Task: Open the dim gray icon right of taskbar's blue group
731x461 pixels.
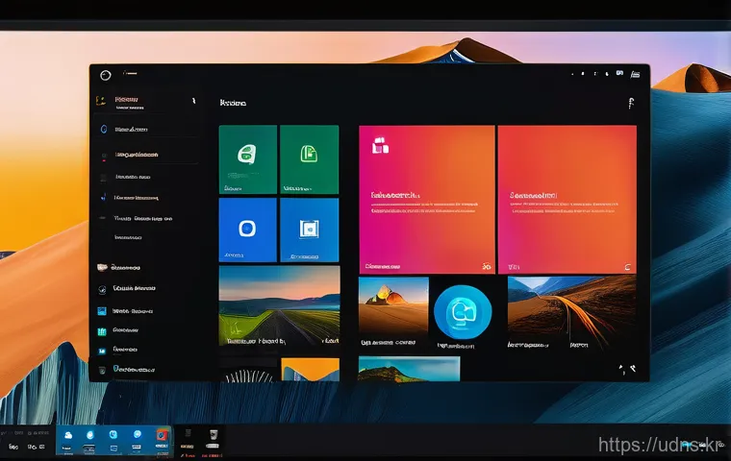Action: (x=188, y=434)
